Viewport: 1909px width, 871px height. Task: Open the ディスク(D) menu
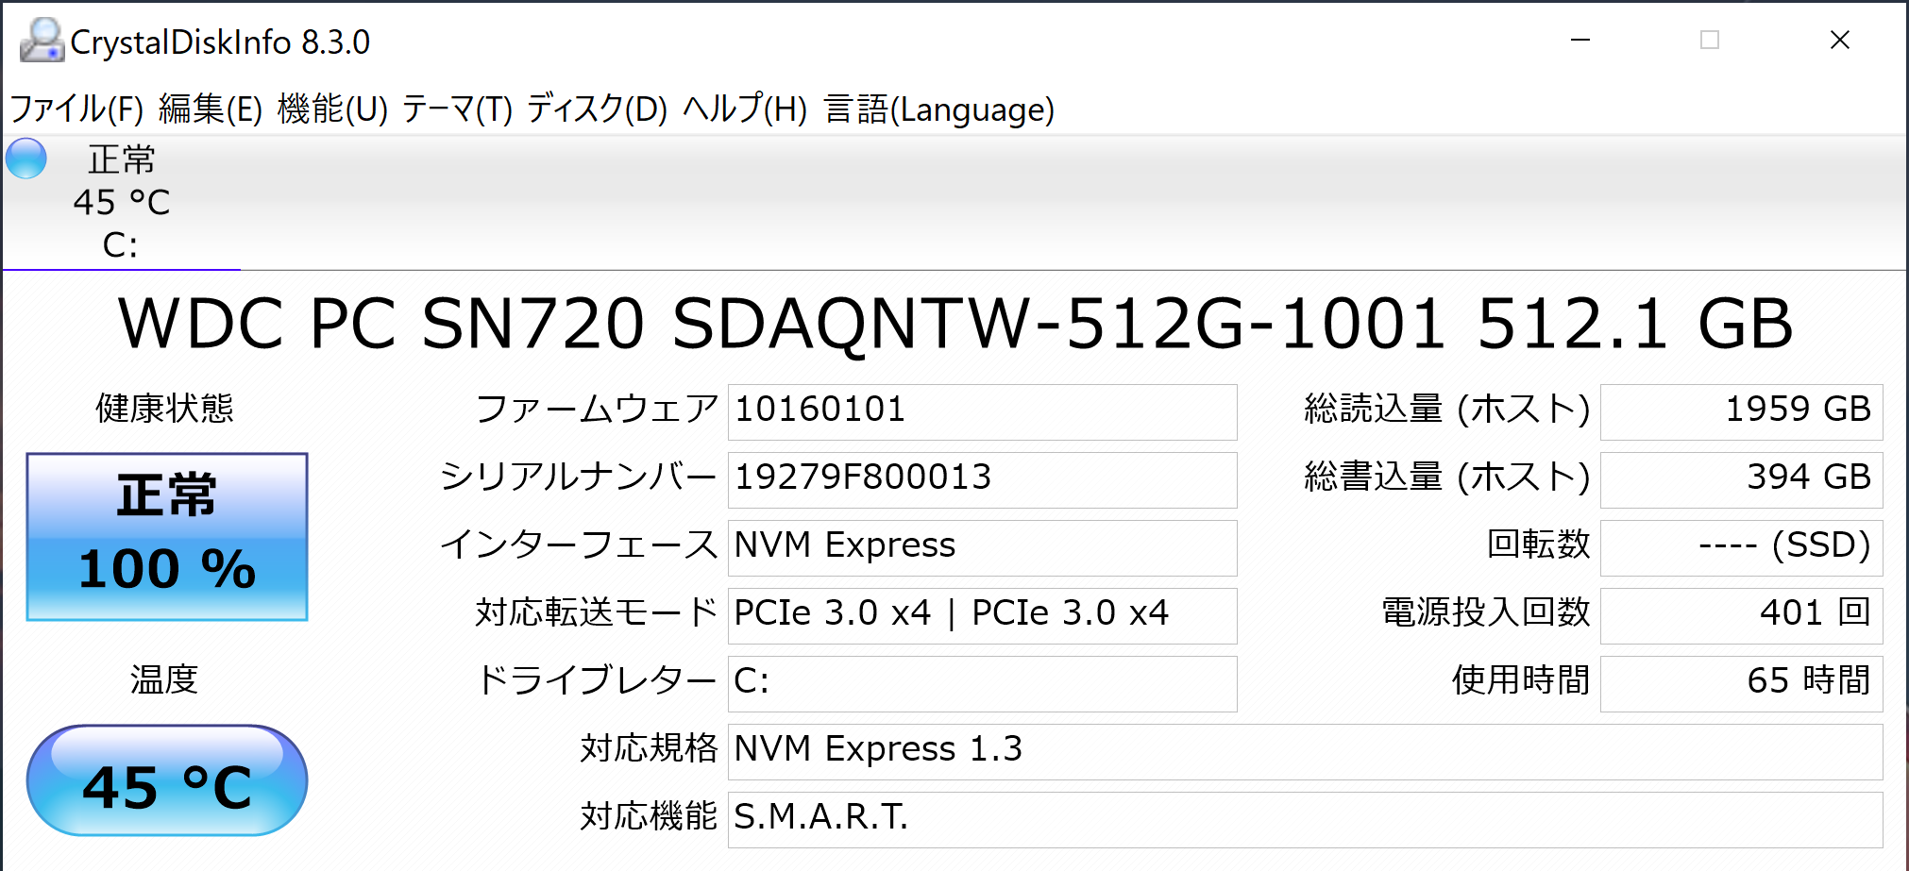pyautogui.click(x=597, y=109)
